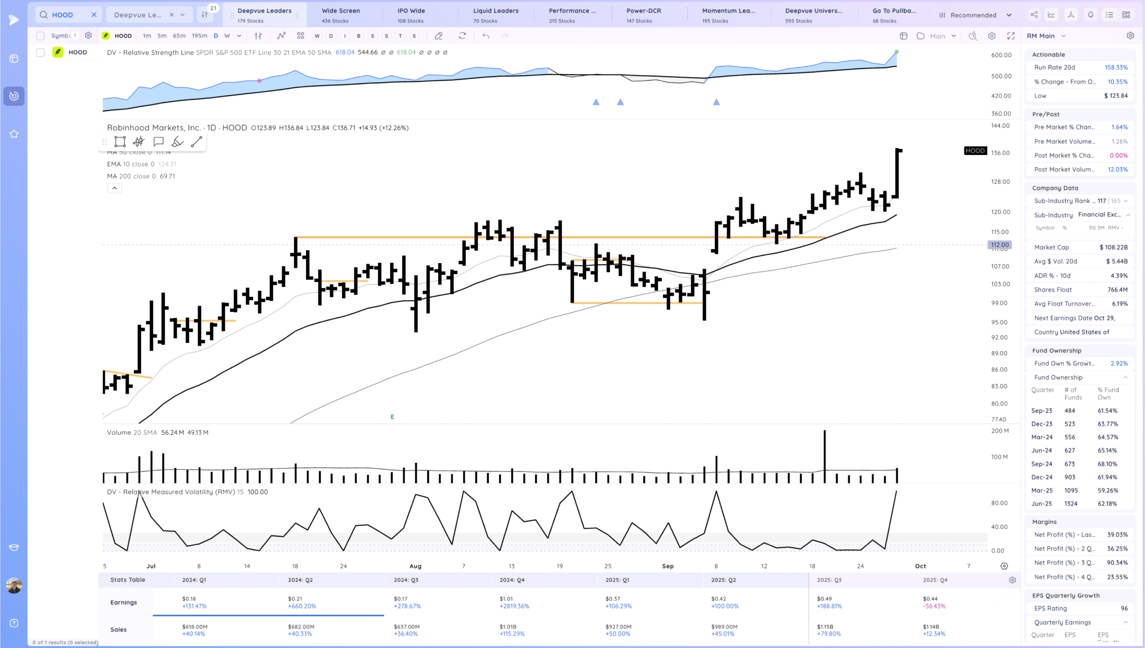Select the brush drawing tool
1145x648 pixels.
click(x=177, y=142)
